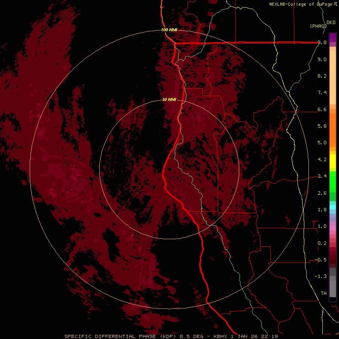Screen dimensions: 339x339
Task: Click the 1.8 scale value
Action: (322, 210)
